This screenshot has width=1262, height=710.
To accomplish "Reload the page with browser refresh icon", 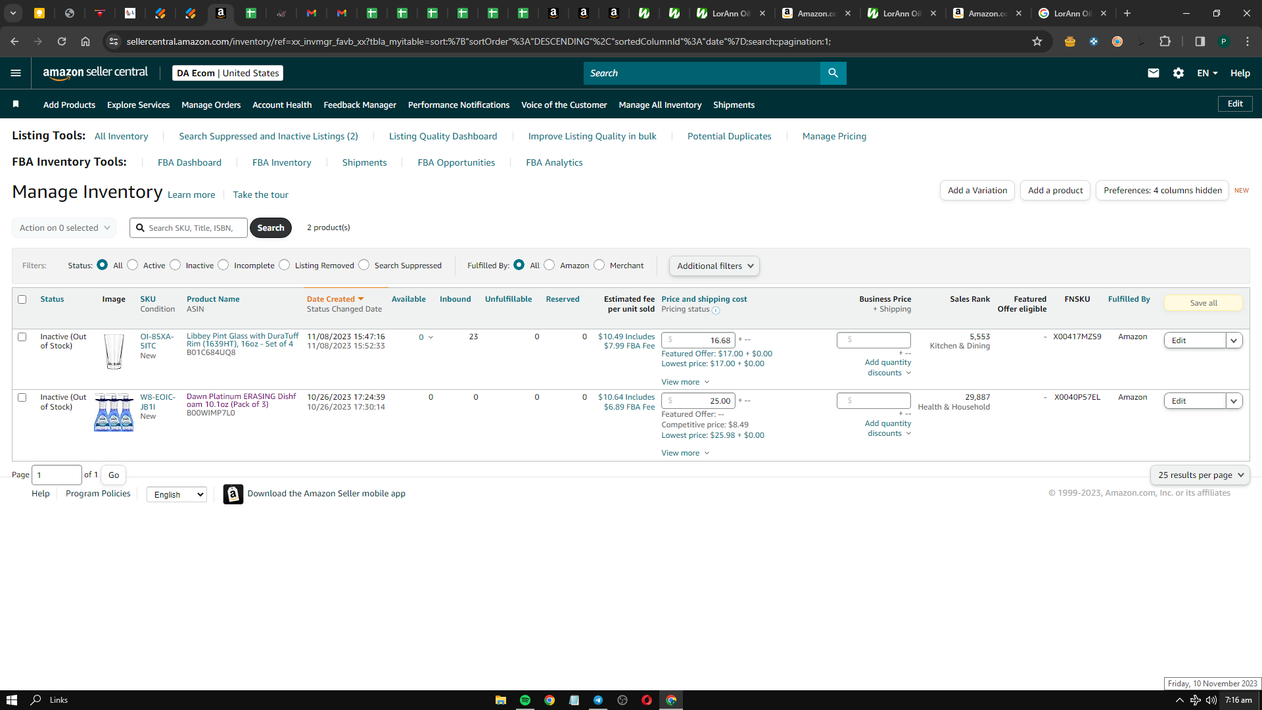I will (62, 41).
